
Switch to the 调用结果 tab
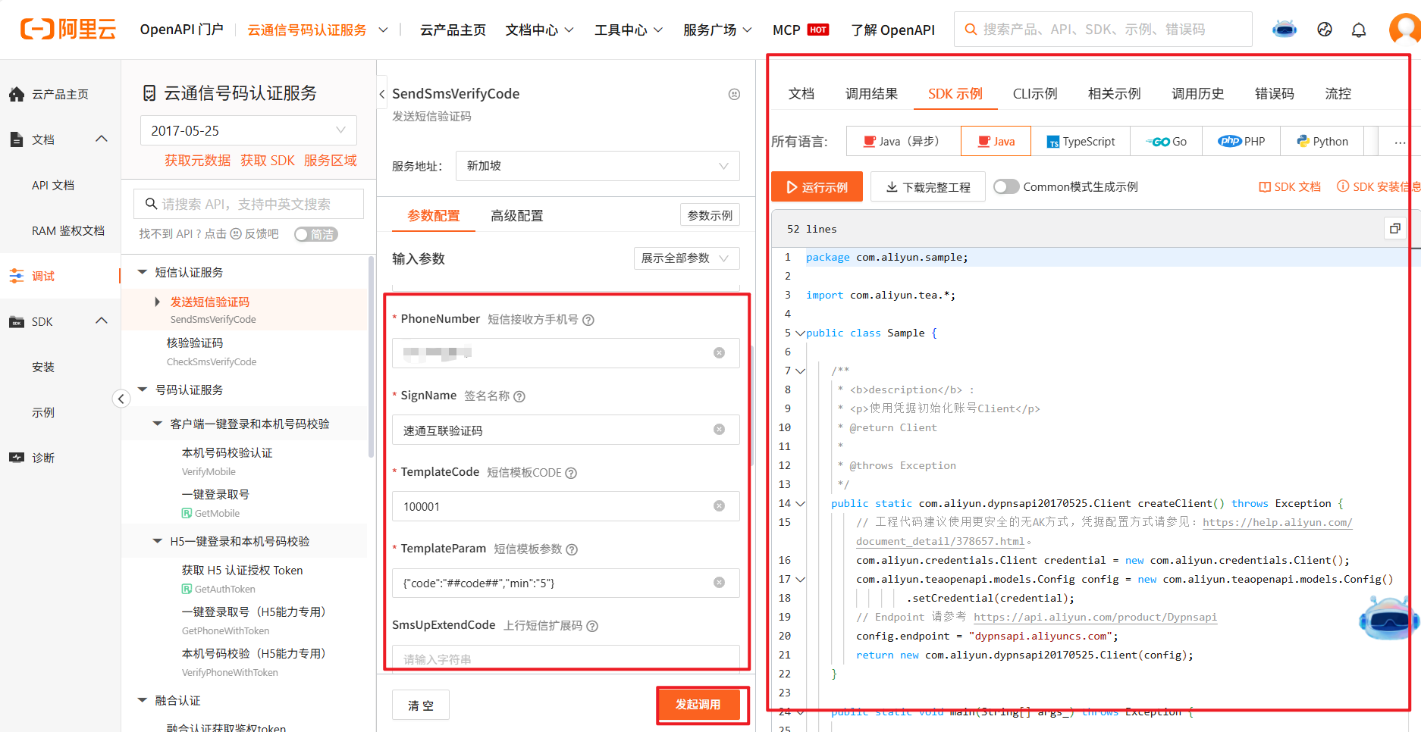point(872,94)
